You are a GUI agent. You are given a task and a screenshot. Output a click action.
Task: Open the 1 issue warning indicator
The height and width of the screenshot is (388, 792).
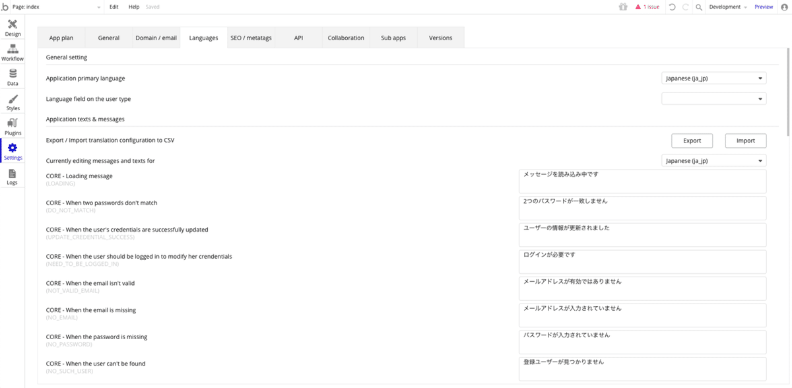pyautogui.click(x=647, y=7)
